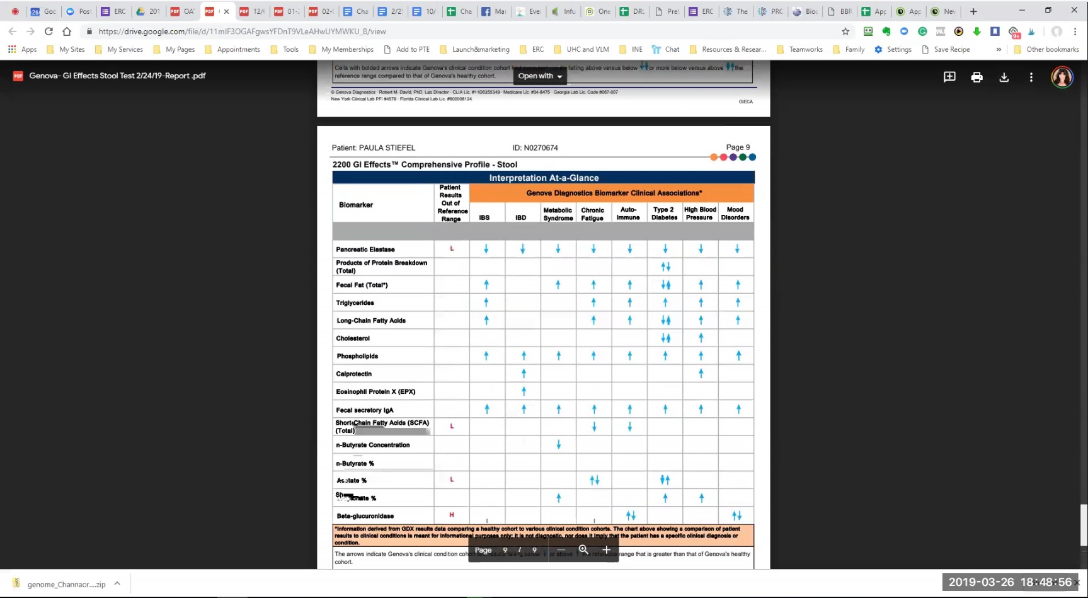The image size is (1088, 598).
Task: Switch to the Facebook tab
Action: tap(494, 11)
